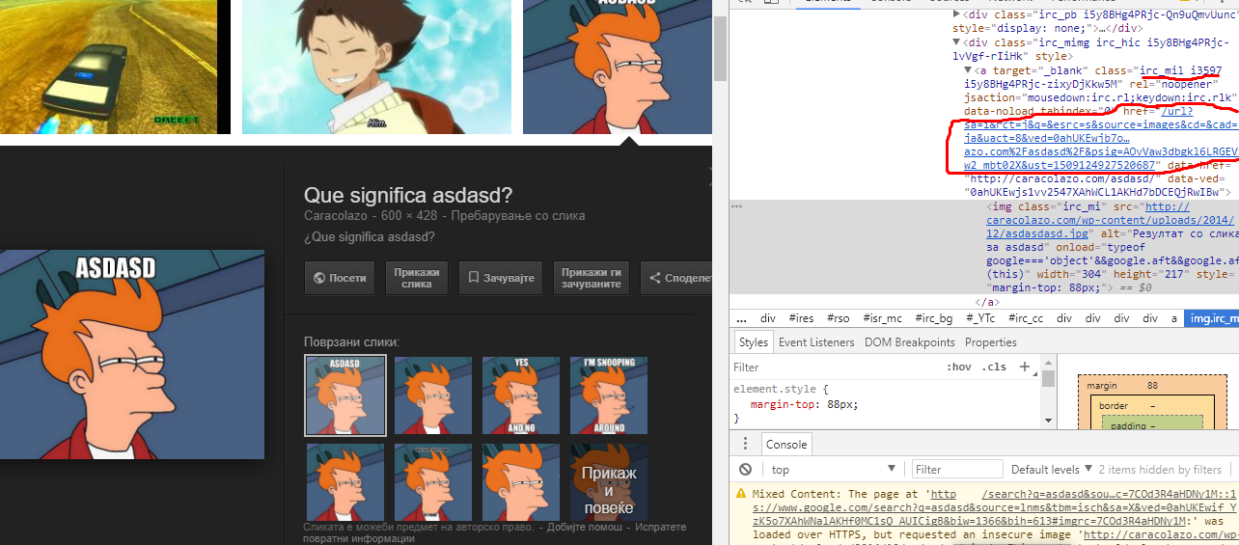Select #isr_mc in the DOM breadcrumb
The width and height of the screenshot is (1239, 545).
882,318
